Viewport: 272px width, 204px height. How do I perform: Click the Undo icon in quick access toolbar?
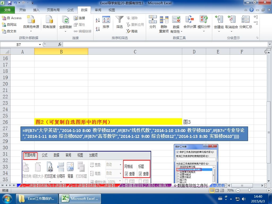point(15,3)
